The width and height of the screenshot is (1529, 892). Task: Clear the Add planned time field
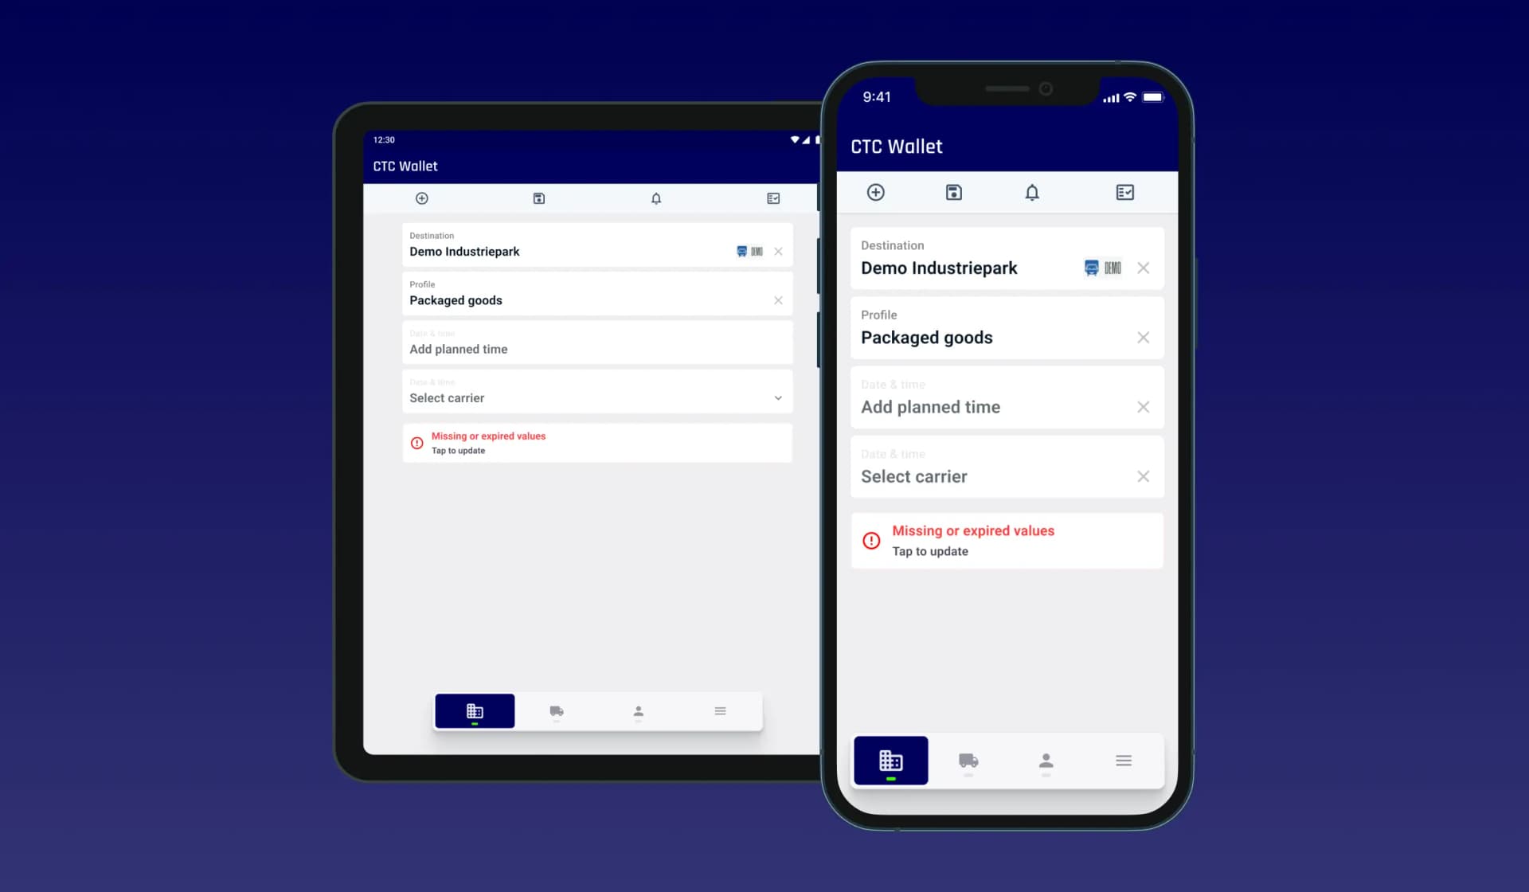(1144, 407)
